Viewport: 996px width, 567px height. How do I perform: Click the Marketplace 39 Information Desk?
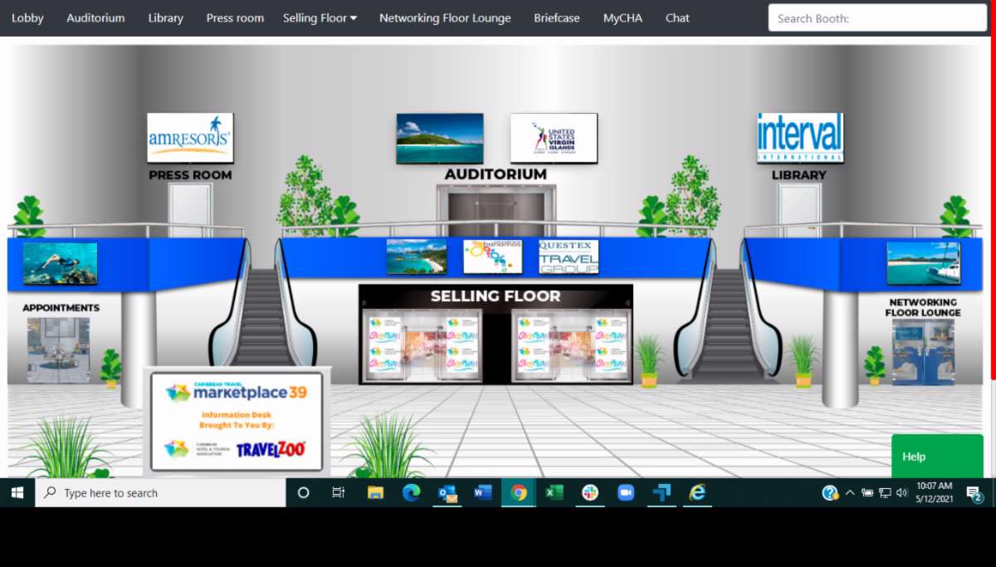(x=237, y=422)
